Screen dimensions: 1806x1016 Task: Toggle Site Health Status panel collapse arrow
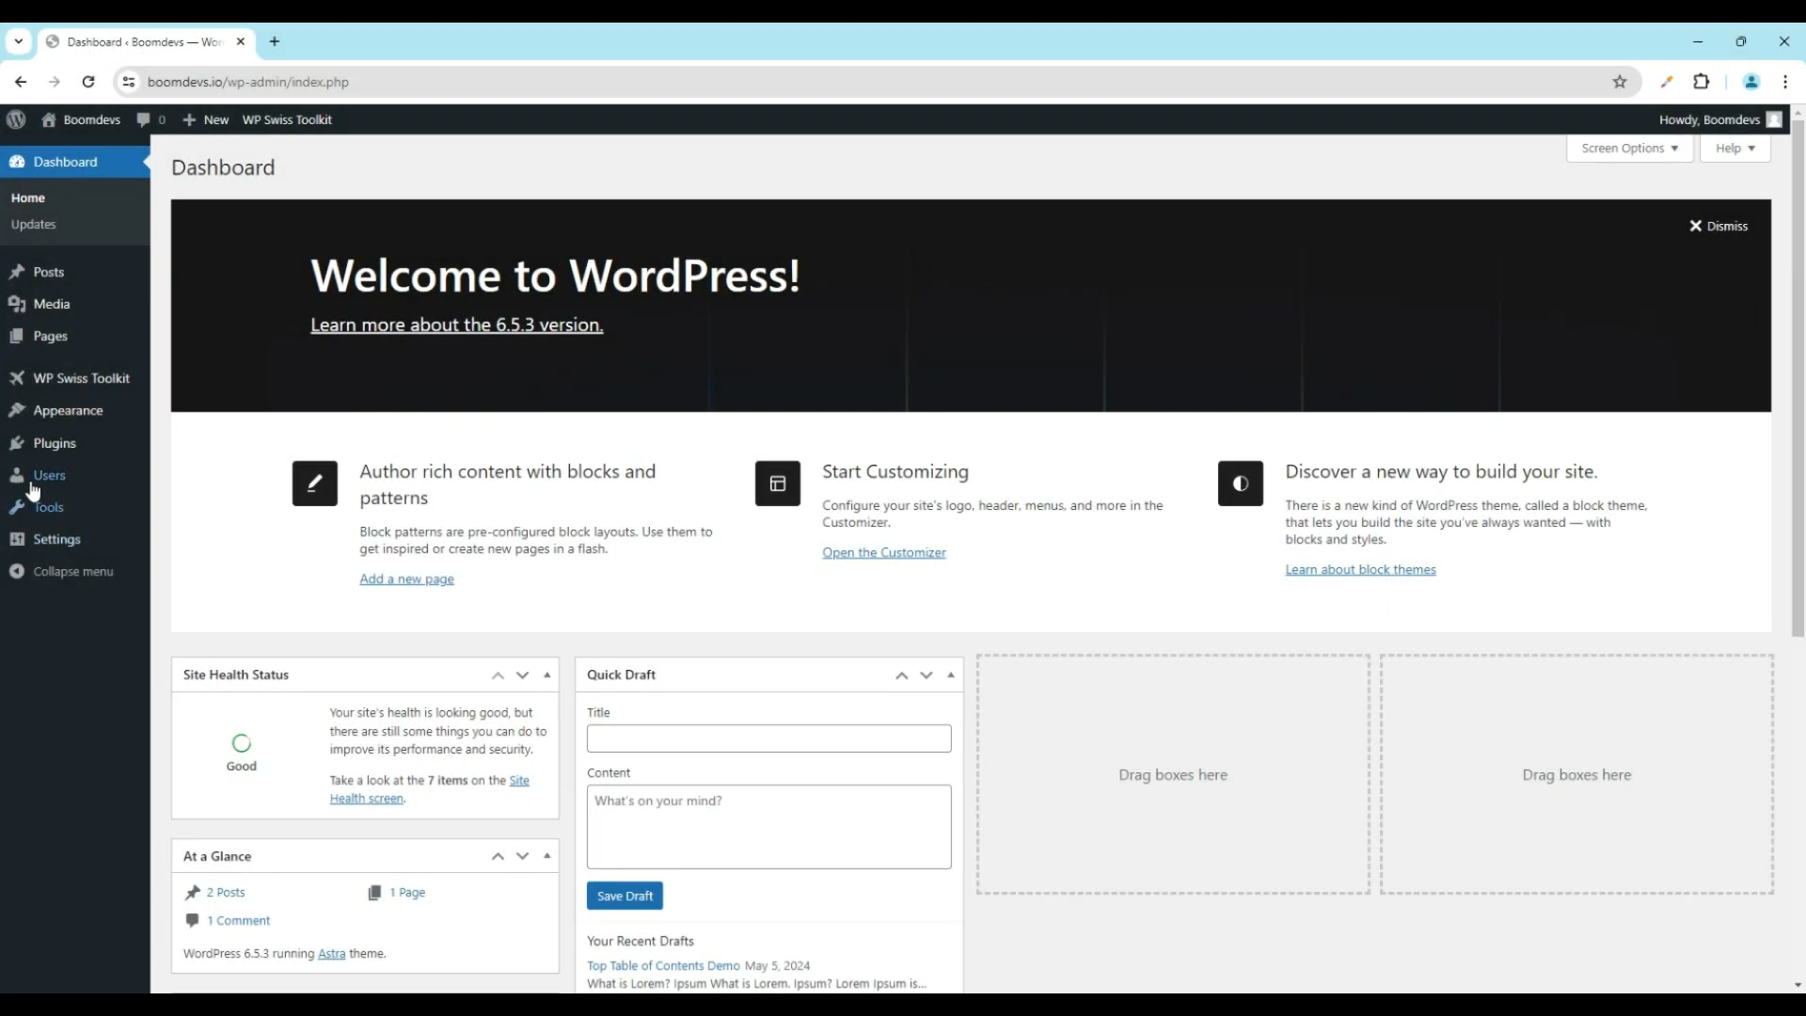[x=547, y=675]
